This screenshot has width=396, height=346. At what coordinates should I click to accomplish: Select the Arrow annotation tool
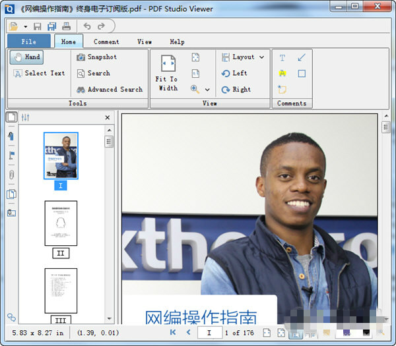point(302,57)
